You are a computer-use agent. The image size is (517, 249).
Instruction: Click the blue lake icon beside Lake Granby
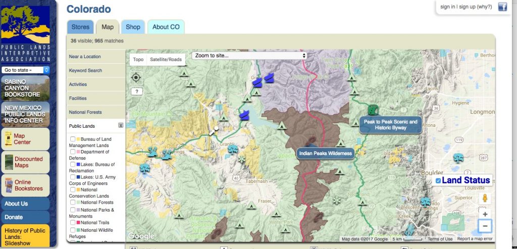click(x=244, y=116)
